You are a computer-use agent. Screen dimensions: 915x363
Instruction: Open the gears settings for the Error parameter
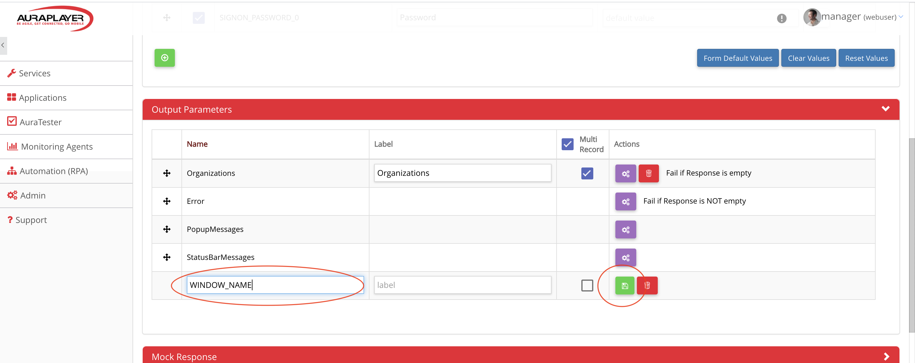pyautogui.click(x=625, y=201)
